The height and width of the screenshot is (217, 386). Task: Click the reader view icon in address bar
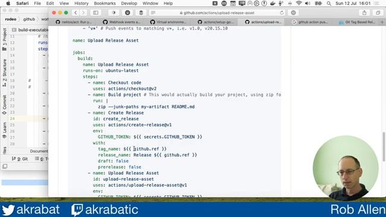(153, 13)
